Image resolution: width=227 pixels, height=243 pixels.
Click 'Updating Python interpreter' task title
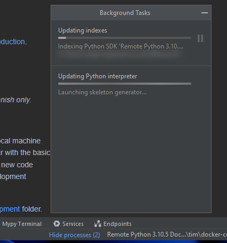pyautogui.click(x=98, y=76)
